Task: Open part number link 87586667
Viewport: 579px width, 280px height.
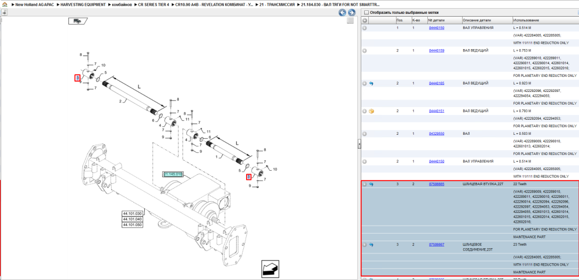Action: pyautogui.click(x=437, y=245)
